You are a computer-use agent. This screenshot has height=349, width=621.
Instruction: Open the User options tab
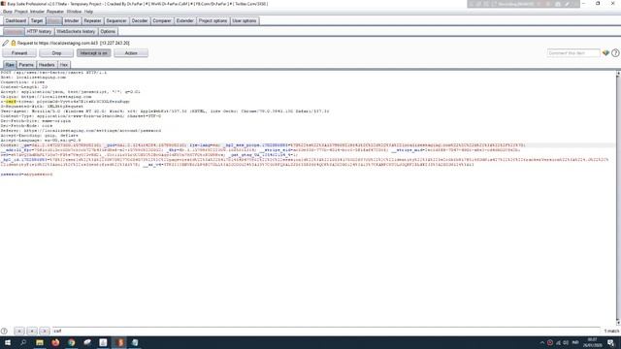click(245, 21)
